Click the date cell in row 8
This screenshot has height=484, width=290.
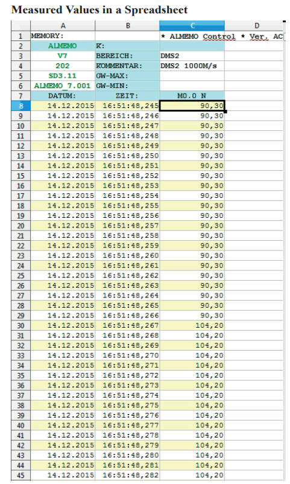point(63,106)
